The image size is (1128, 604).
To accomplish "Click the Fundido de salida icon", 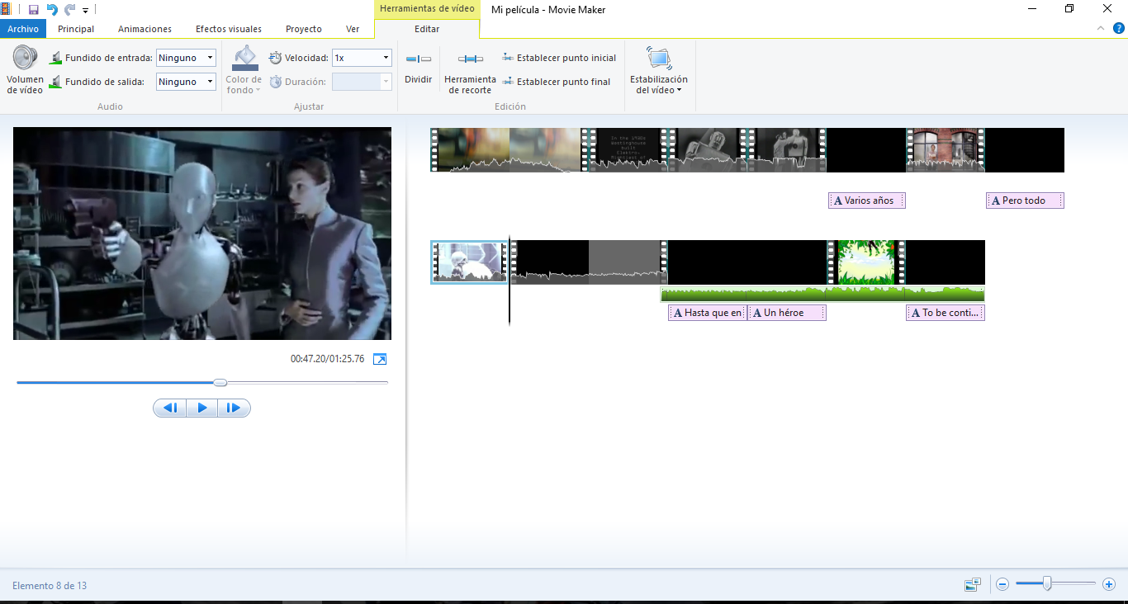I will 56,82.
